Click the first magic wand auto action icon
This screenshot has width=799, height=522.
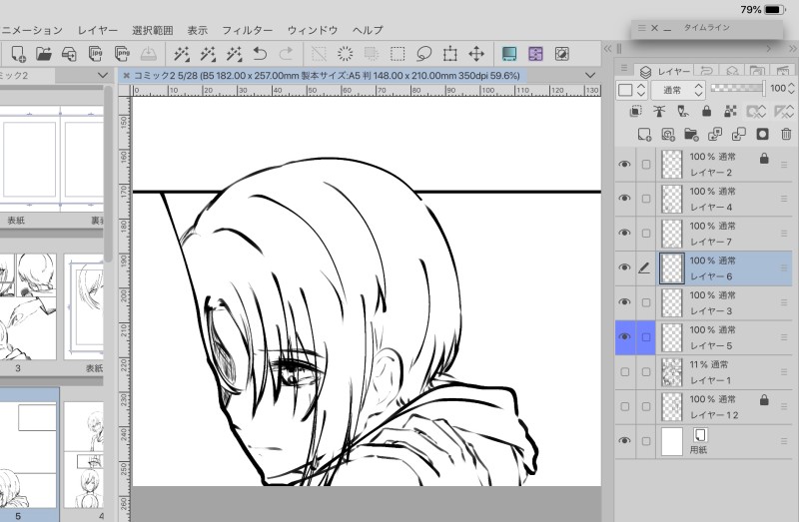pyautogui.click(x=182, y=54)
